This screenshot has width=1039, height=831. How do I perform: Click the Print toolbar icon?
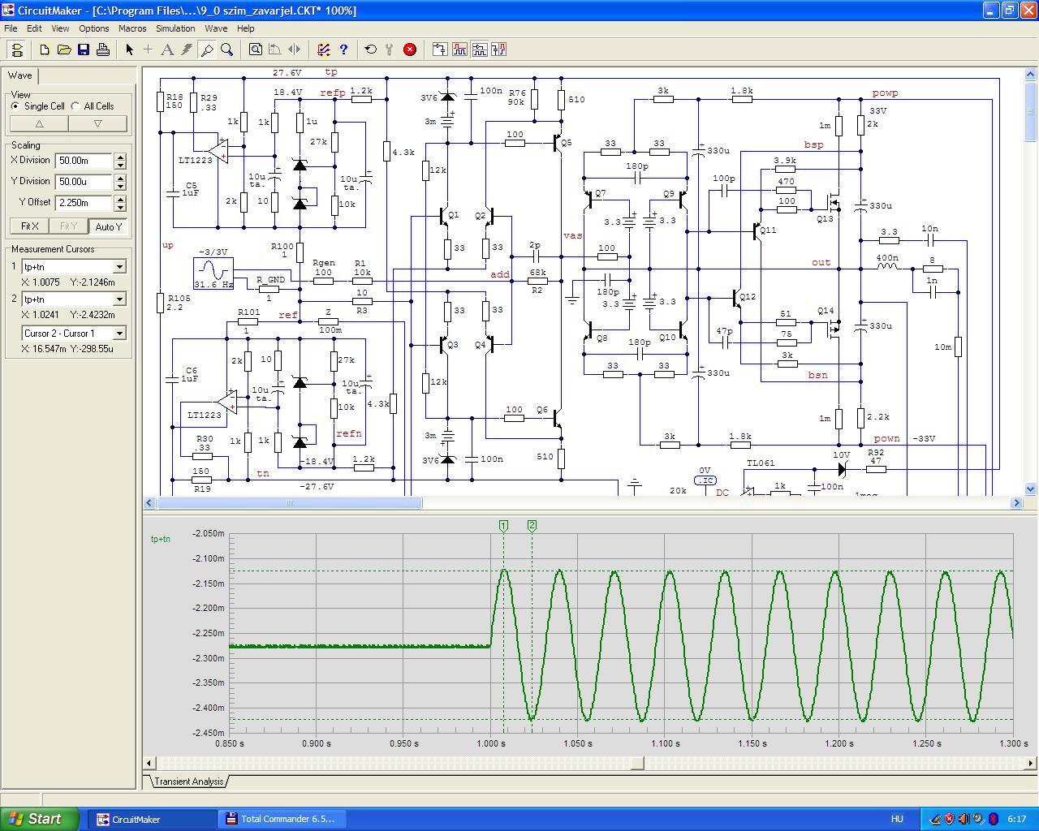[103, 50]
